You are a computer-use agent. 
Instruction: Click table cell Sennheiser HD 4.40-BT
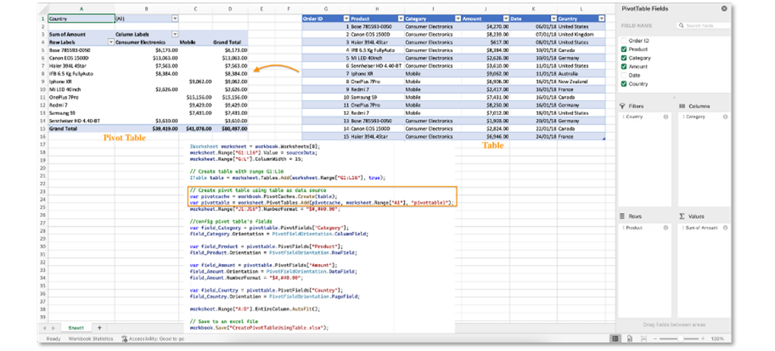click(377, 66)
